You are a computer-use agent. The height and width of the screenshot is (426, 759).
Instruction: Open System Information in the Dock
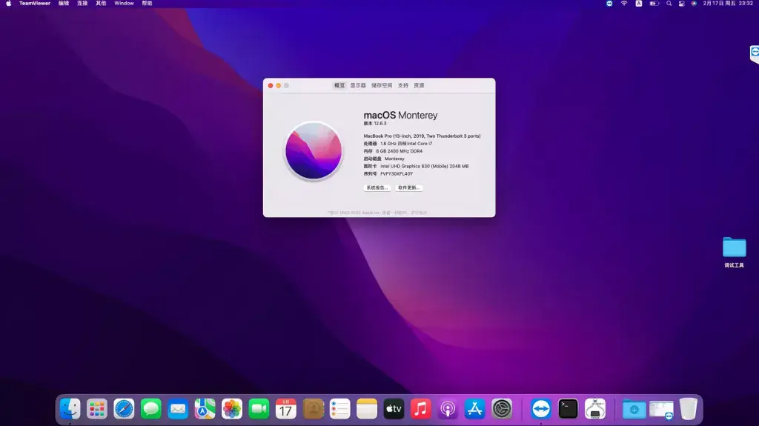[595, 409]
